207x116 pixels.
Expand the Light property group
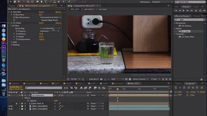(12, 42)
